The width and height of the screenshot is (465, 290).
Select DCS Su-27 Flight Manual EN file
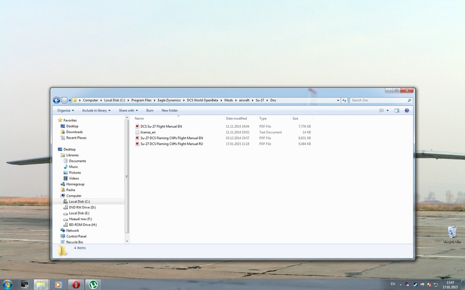pyautogui.click(x=161, y=126)
